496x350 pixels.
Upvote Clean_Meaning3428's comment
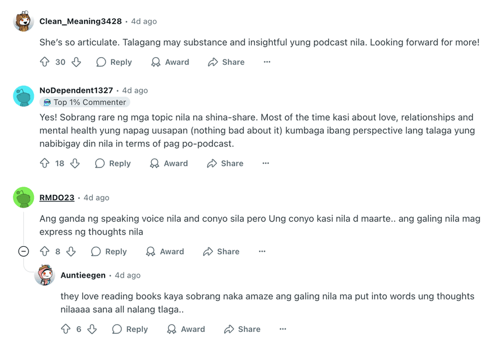[x=45, y=62]
